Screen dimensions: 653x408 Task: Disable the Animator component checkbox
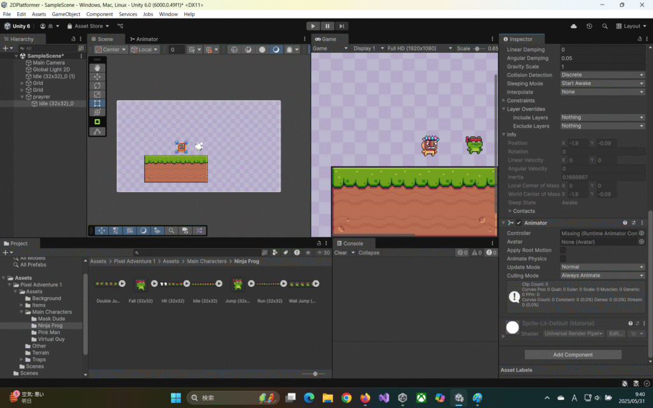pos(519,222)
